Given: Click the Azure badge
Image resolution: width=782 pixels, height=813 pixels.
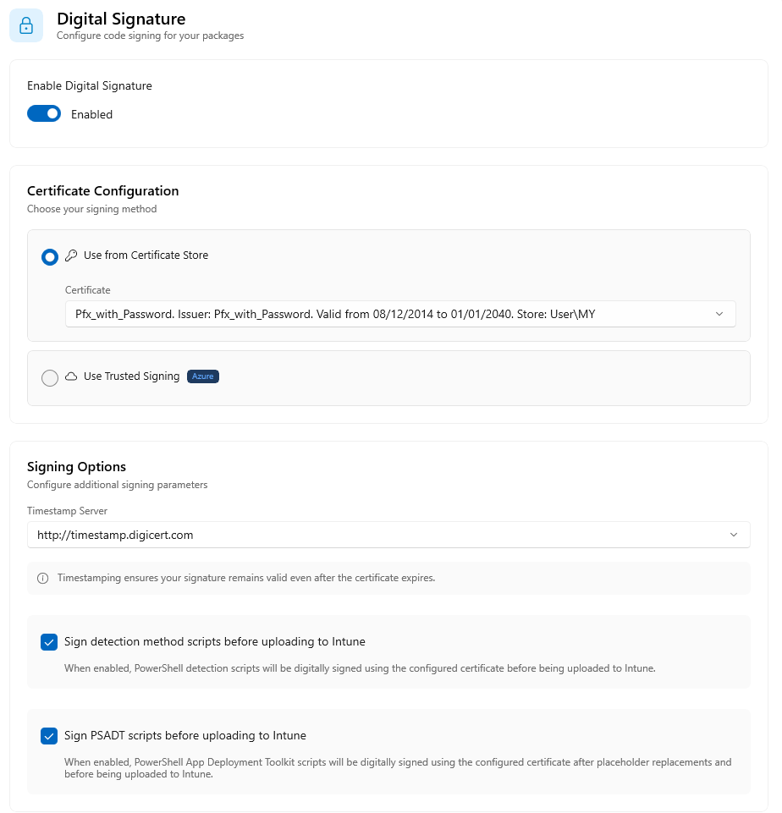Looking at the screenshot, I should tap(203, 376).
